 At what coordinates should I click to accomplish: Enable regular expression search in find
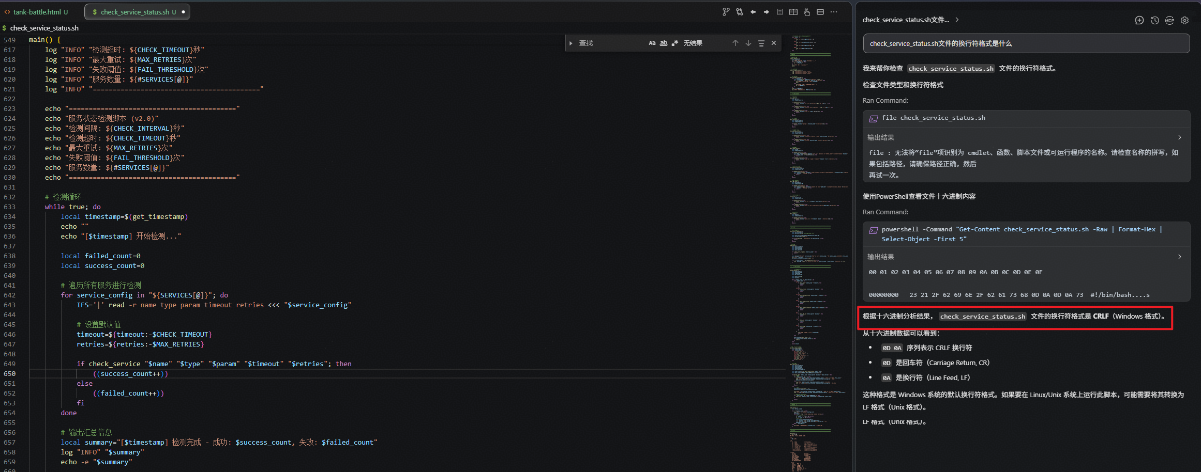coord(675,43)
